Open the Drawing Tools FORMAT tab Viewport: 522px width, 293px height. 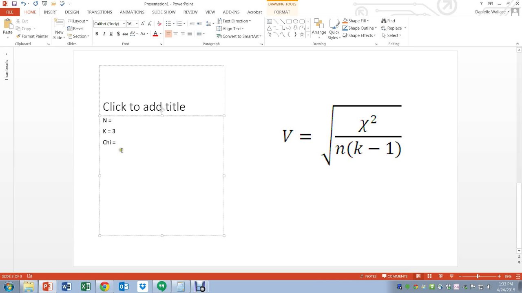(x=282, y=12)
